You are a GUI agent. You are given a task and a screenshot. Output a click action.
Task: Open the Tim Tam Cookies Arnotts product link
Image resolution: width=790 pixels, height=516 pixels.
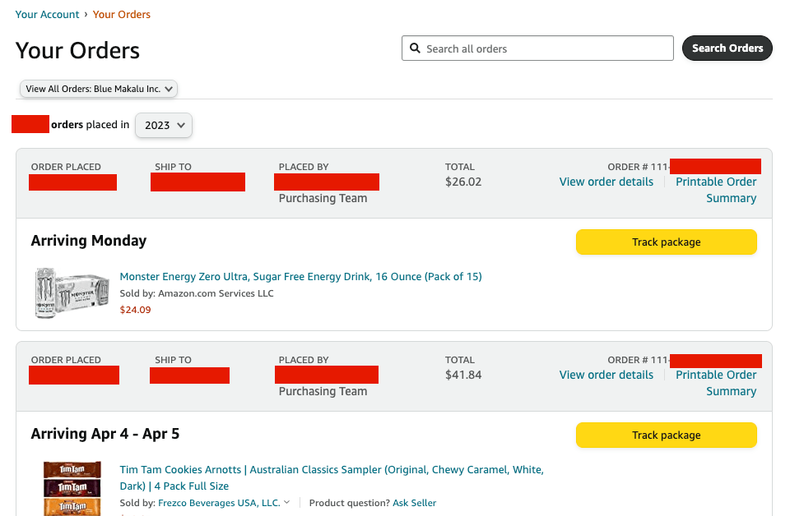pyautogui.click(x=332, y=470)
